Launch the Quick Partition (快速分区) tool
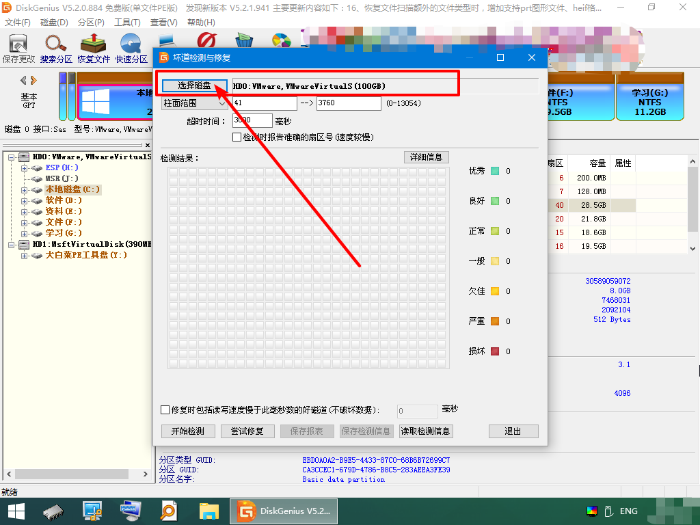The image size is (700, 525). (131, 48)
